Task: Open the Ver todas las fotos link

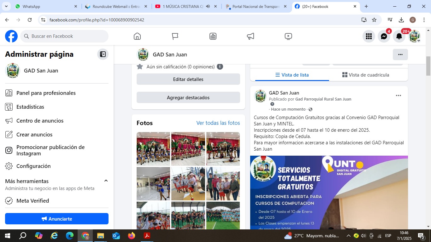Action: (218, 123)
